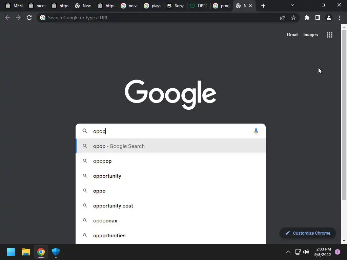Click into the Google search input
Image resolution: width=347 pixels, height=260 pixels.
[170, 131]
